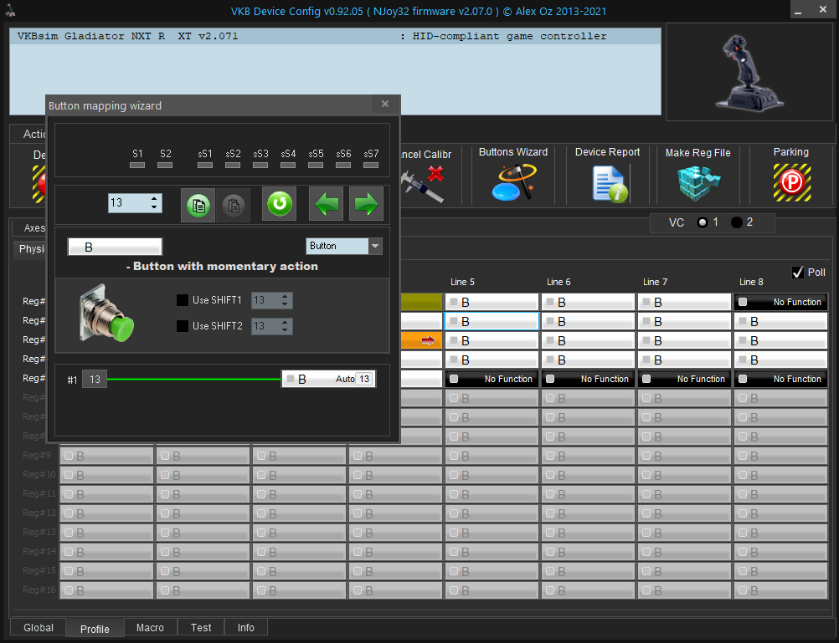Open the Device Report
The height and width of the screenshot is (643, 839).
(x=610, y=184)
